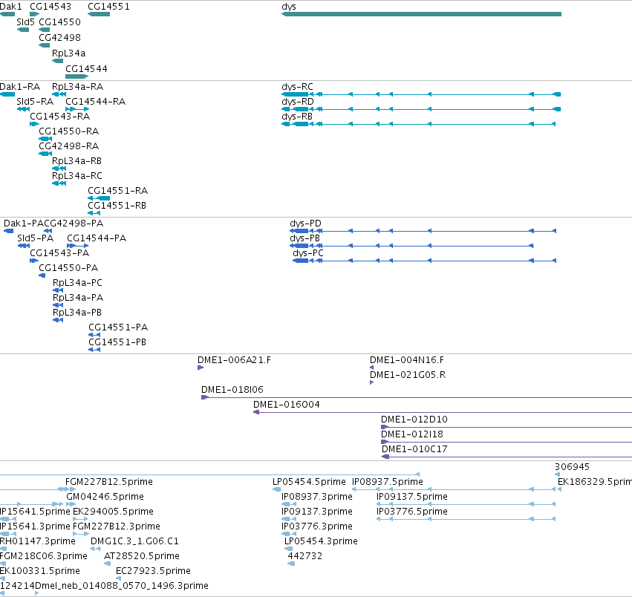Select the DME1-012D10 BAC label

coord(414,420)
